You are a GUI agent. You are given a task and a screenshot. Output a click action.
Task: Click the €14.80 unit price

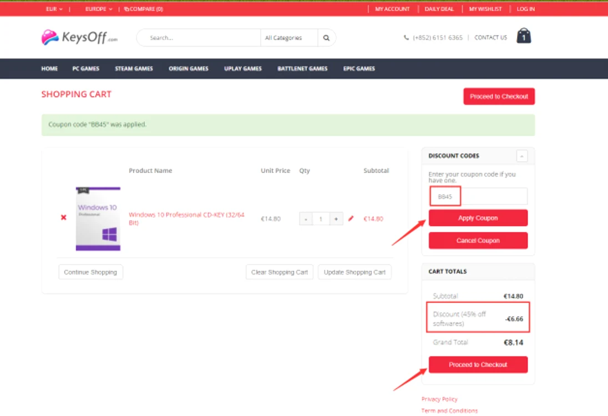point(271,219)
